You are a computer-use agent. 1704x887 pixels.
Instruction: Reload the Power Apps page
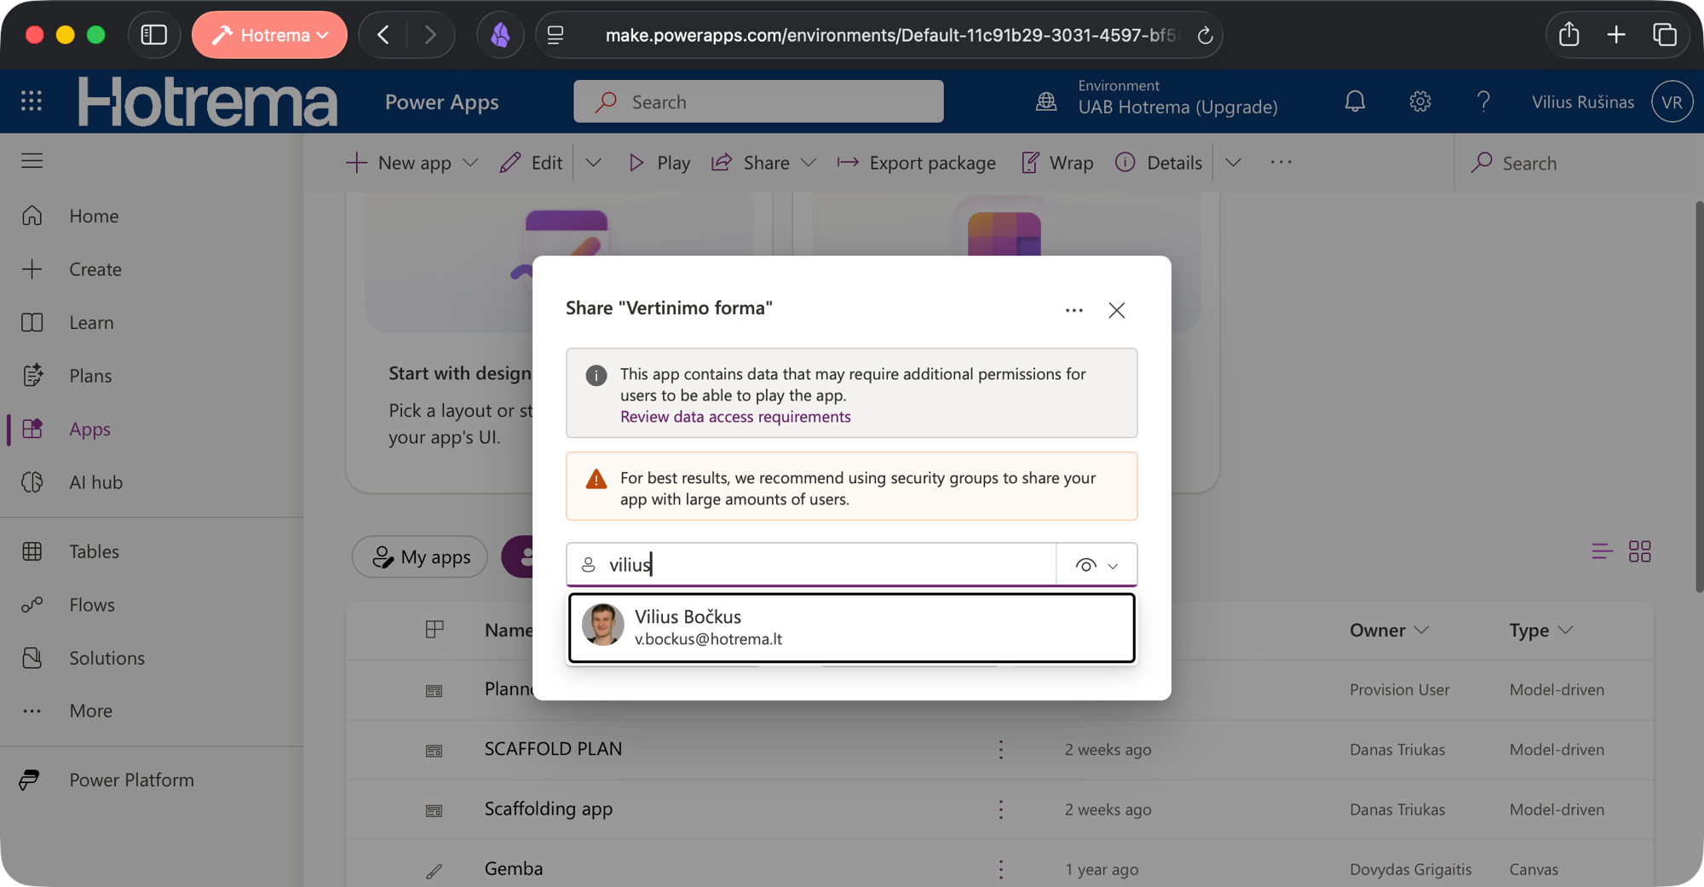(x=1205, y=35)
